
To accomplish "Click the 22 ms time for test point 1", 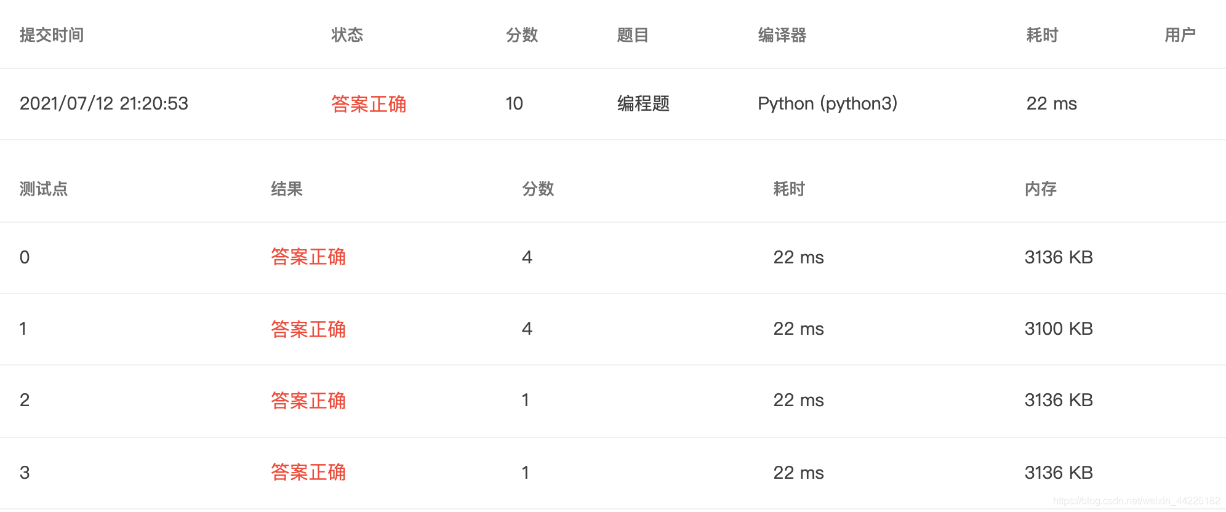I will 798,329.
